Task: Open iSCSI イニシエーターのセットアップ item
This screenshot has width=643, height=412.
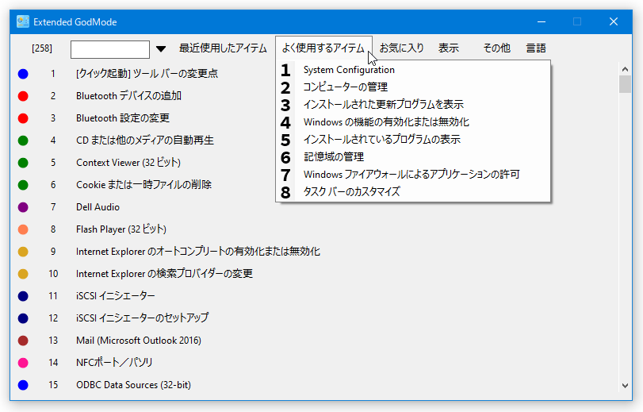Action: [x=142, y=318]
